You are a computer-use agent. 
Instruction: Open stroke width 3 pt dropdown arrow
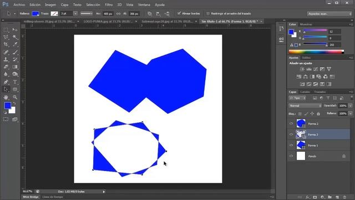(75, 13)
